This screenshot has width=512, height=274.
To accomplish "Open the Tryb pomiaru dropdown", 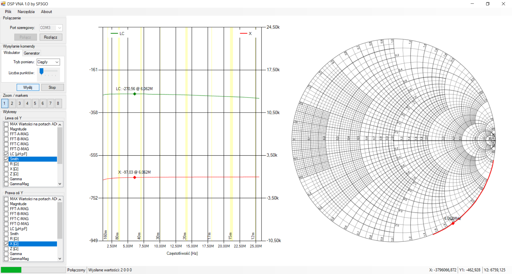I will 57,62.
